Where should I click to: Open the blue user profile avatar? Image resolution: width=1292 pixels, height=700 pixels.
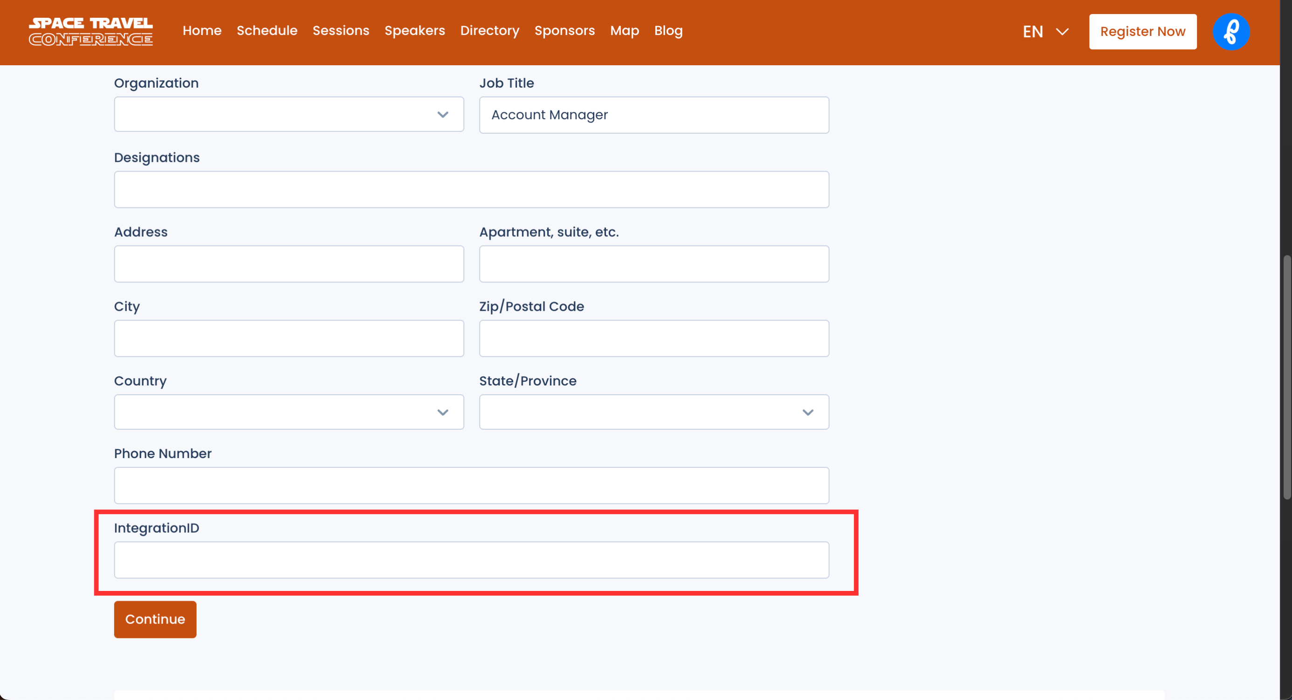pyautogui.click(x=1231, y=32)
